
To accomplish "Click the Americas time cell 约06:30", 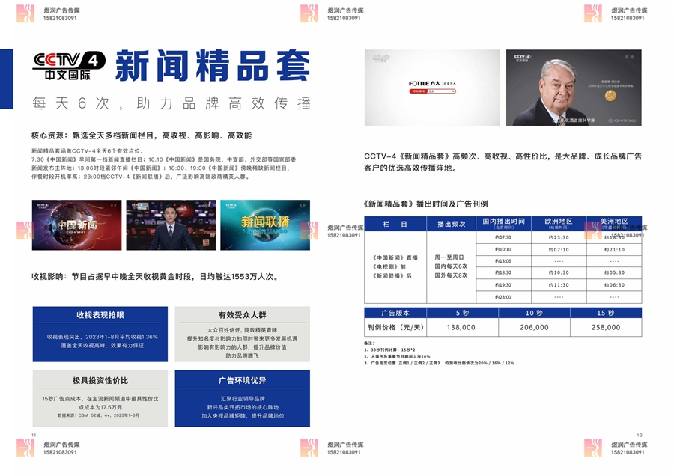I will point(614,285).
